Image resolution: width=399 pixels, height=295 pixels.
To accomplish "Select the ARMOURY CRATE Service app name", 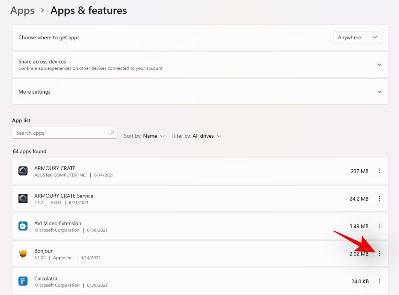I will point(64,195).
